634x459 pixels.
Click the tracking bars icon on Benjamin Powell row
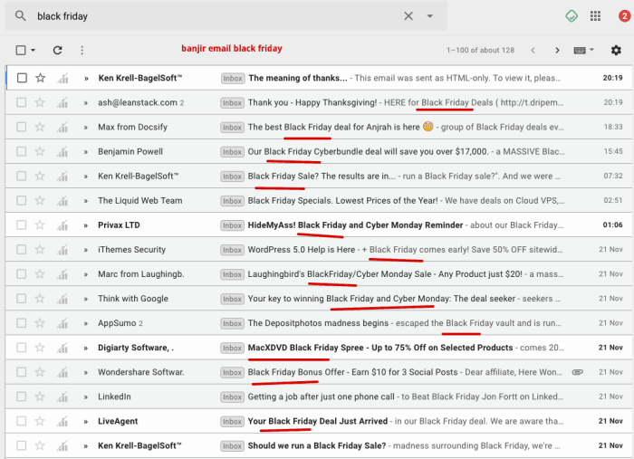(x=62, y=152)
